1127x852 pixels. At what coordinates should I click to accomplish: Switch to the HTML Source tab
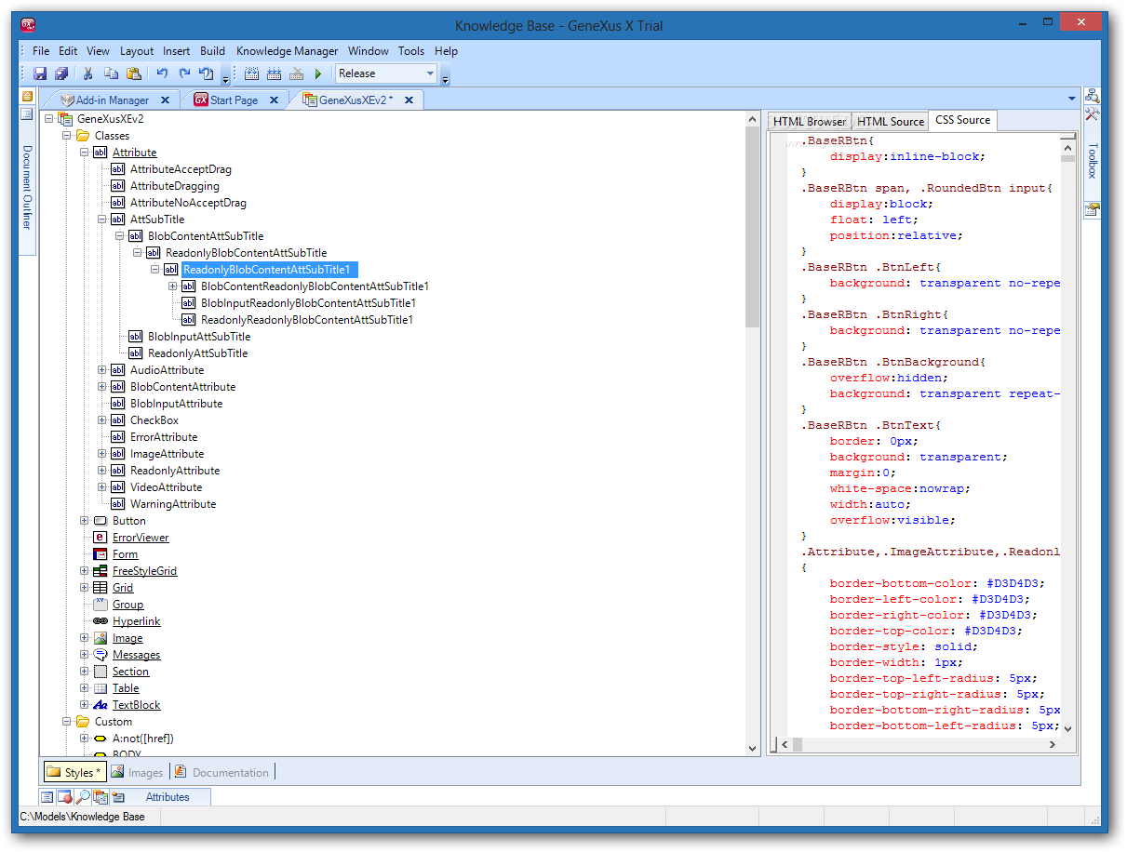(890, 121)
